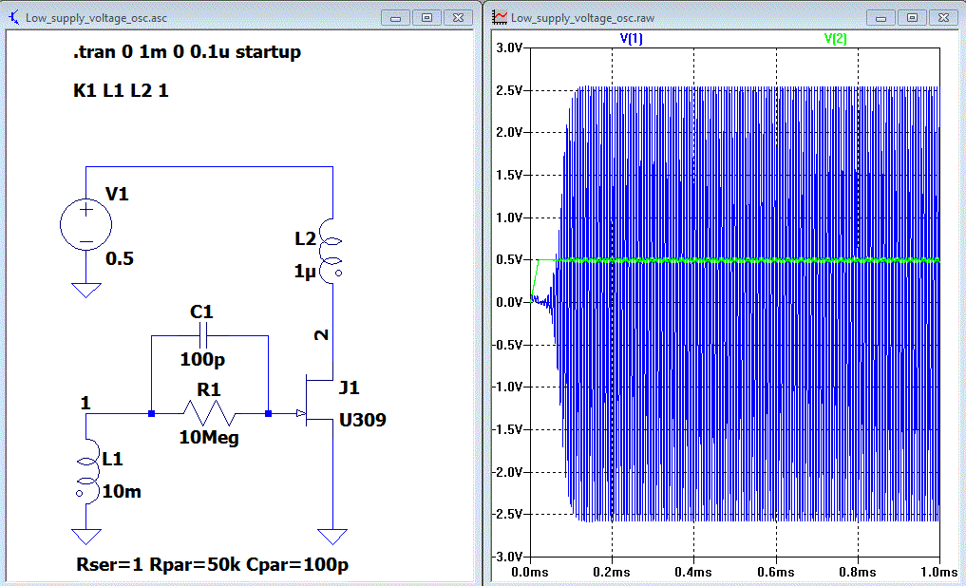Select the L2 inductor symbol

pos(331,252)
